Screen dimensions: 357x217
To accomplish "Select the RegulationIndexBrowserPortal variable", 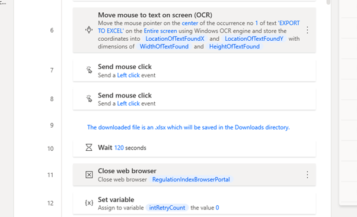I will [191, 180].
